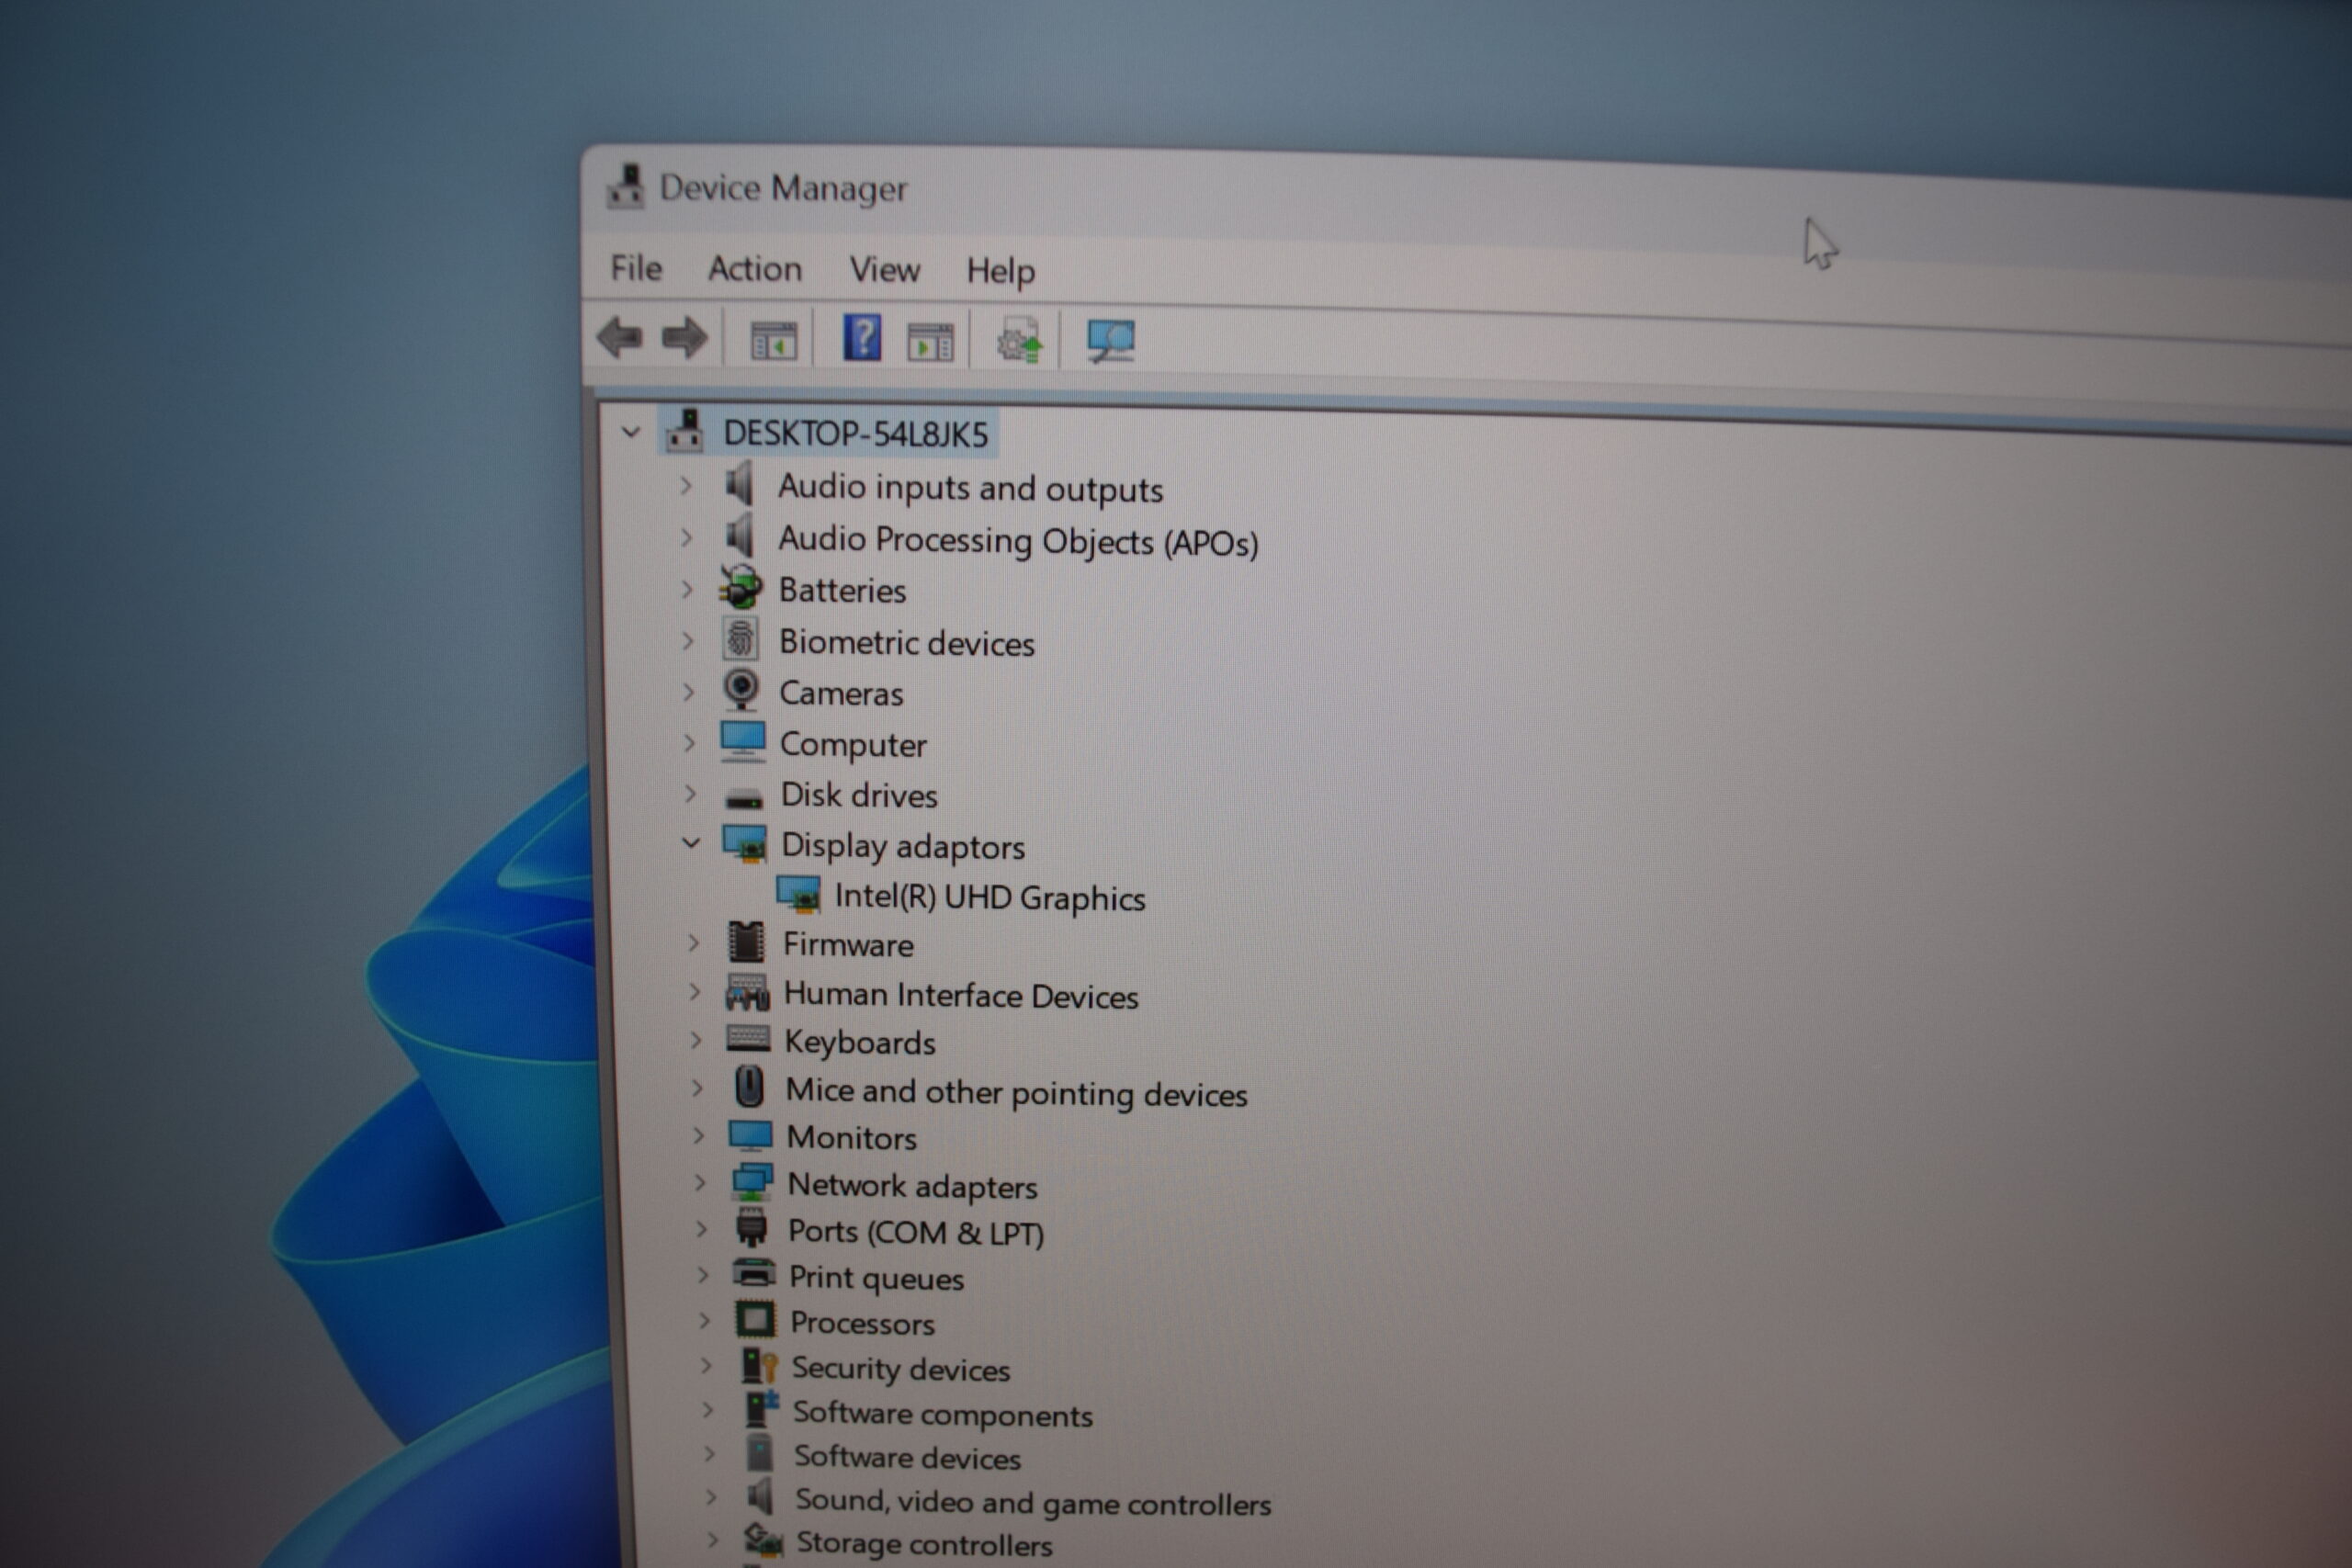Select the Human Interface Devices label
The width and height of the screenshot is (2352, 1568).
[961, 995]
